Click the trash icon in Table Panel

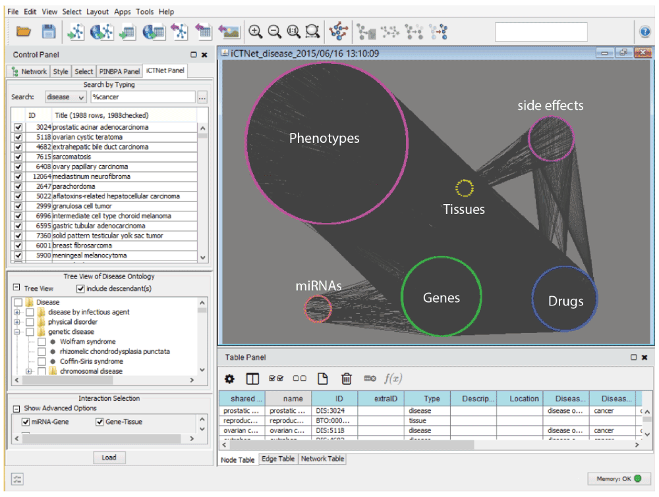346,379
